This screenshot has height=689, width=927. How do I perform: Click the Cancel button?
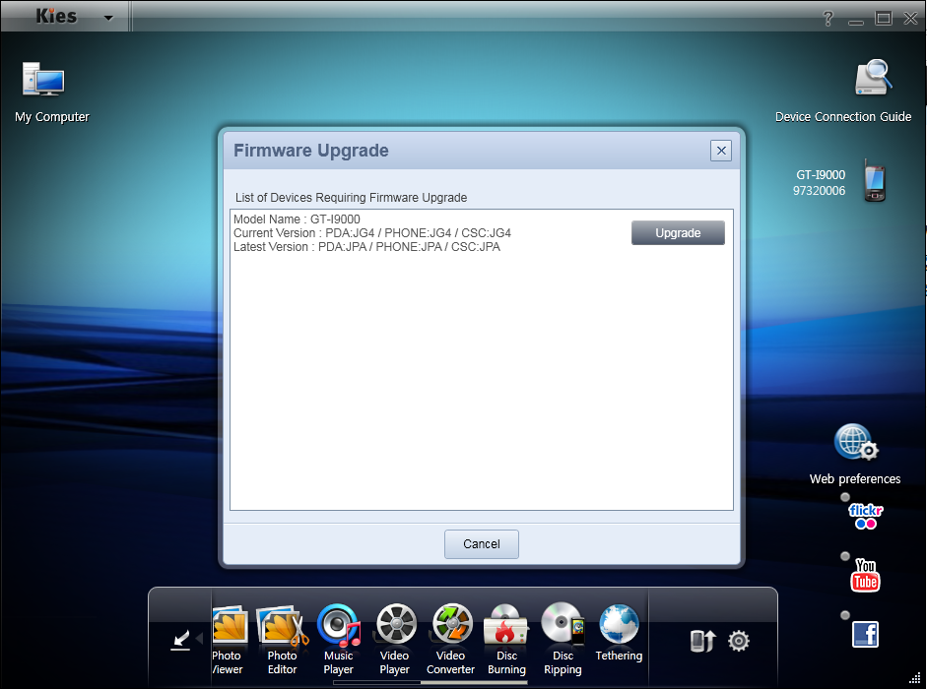(482, 544)
